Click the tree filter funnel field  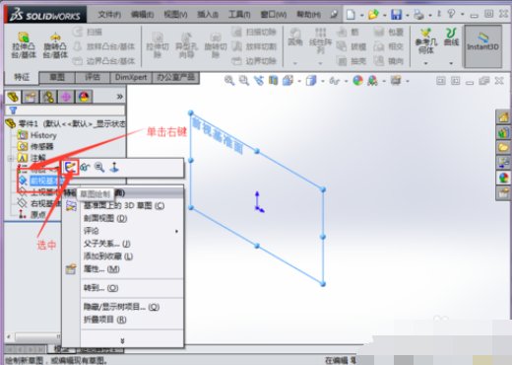(x=65, y=110)
